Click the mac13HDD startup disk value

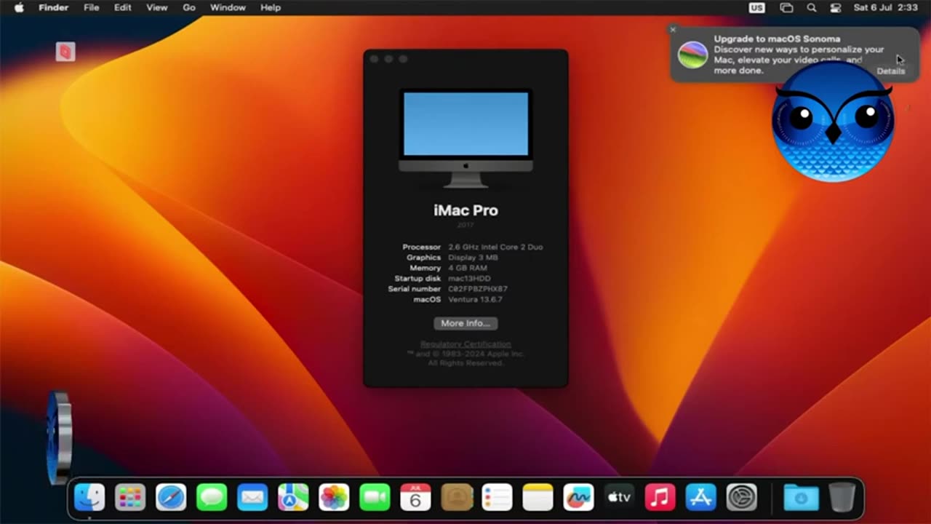coord(469,279)
